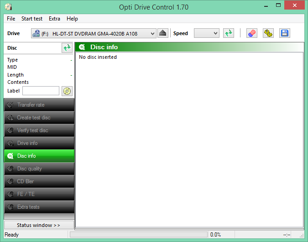Open the Disc quality test
The height and width of the screenshot is (242, 308).
[x=39, y=169]
